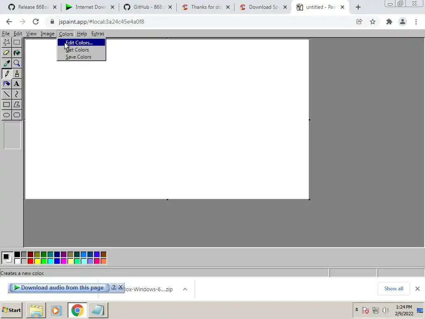
Task: Open the Chrome profile avatar
Action: tap(403, 22)
